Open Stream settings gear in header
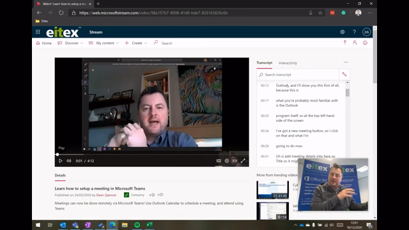Image resolution: width=409 pixels, height=230 pixels. coord(343,32)
